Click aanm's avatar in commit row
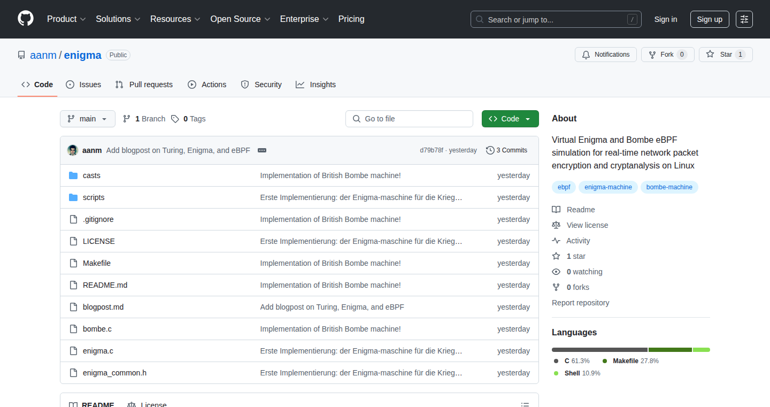The image size is (770, 407). (73, 150)
